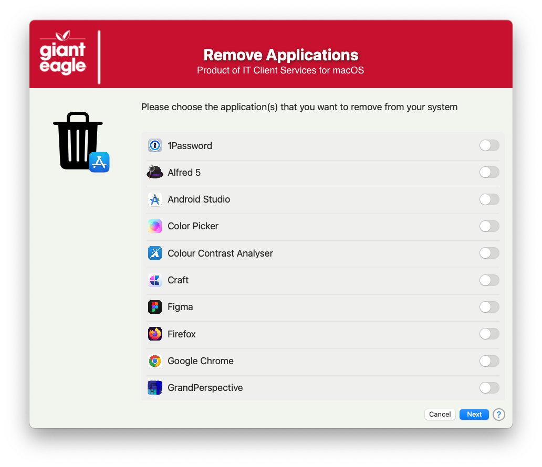Image resolution: width=542 pixels, height=467 pixels.
Task: Click the Craft app icon
Action: click(155, 280)
